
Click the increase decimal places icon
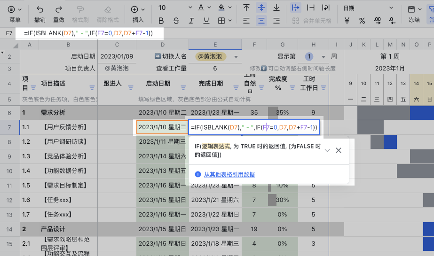pyautogui.click(x=377, y=21)
